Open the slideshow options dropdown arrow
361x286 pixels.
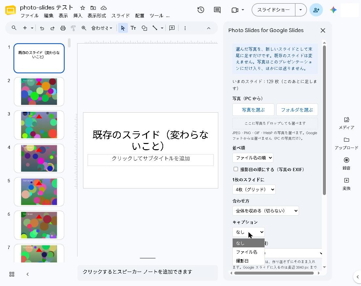pyautogui.click(x=301, y=10)
